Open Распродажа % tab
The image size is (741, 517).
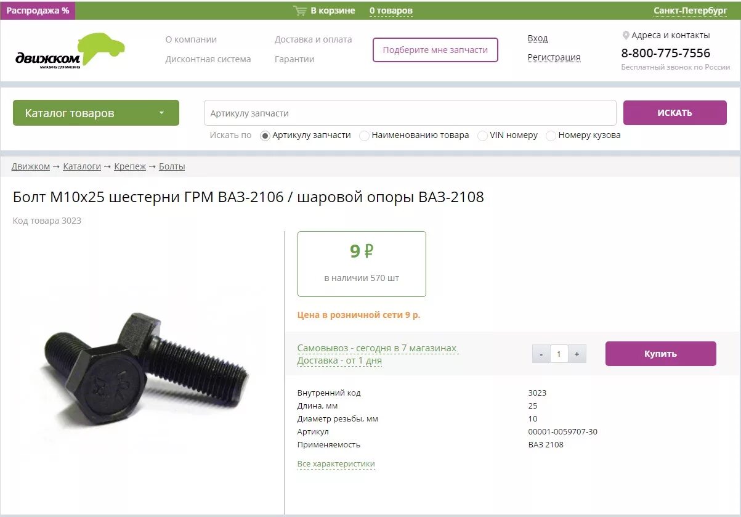tap(38, 10)
